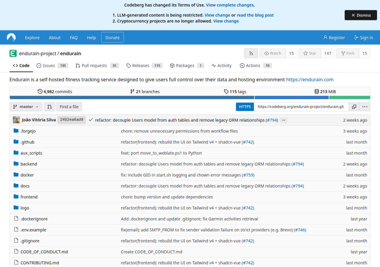Open the RSS feed icon button

coord(251,53)
